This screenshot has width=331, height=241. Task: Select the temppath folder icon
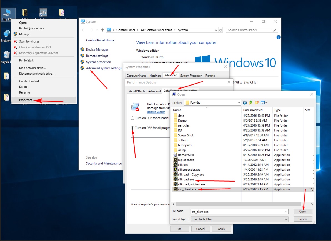tap(175, 145)
